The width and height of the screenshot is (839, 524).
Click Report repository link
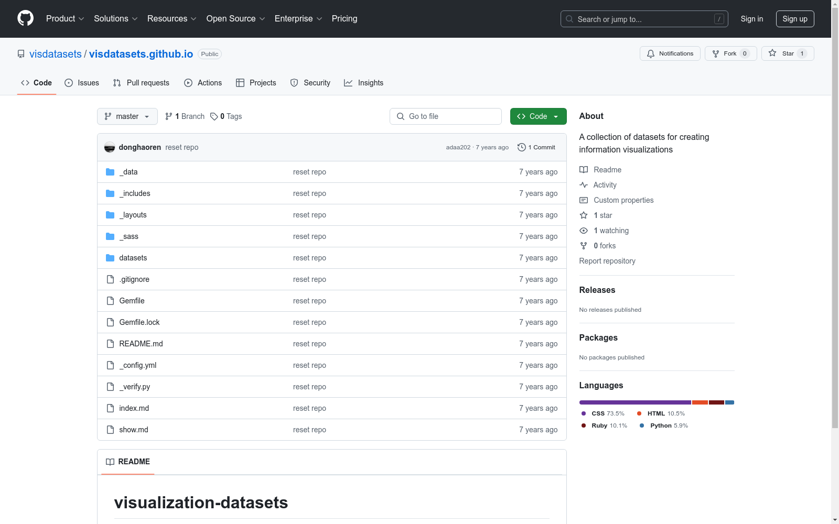(x=607, y=261)
